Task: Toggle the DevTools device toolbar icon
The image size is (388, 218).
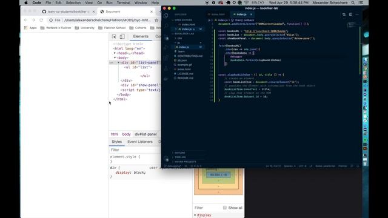Action: pyautogui.click(x=122, y=36)
